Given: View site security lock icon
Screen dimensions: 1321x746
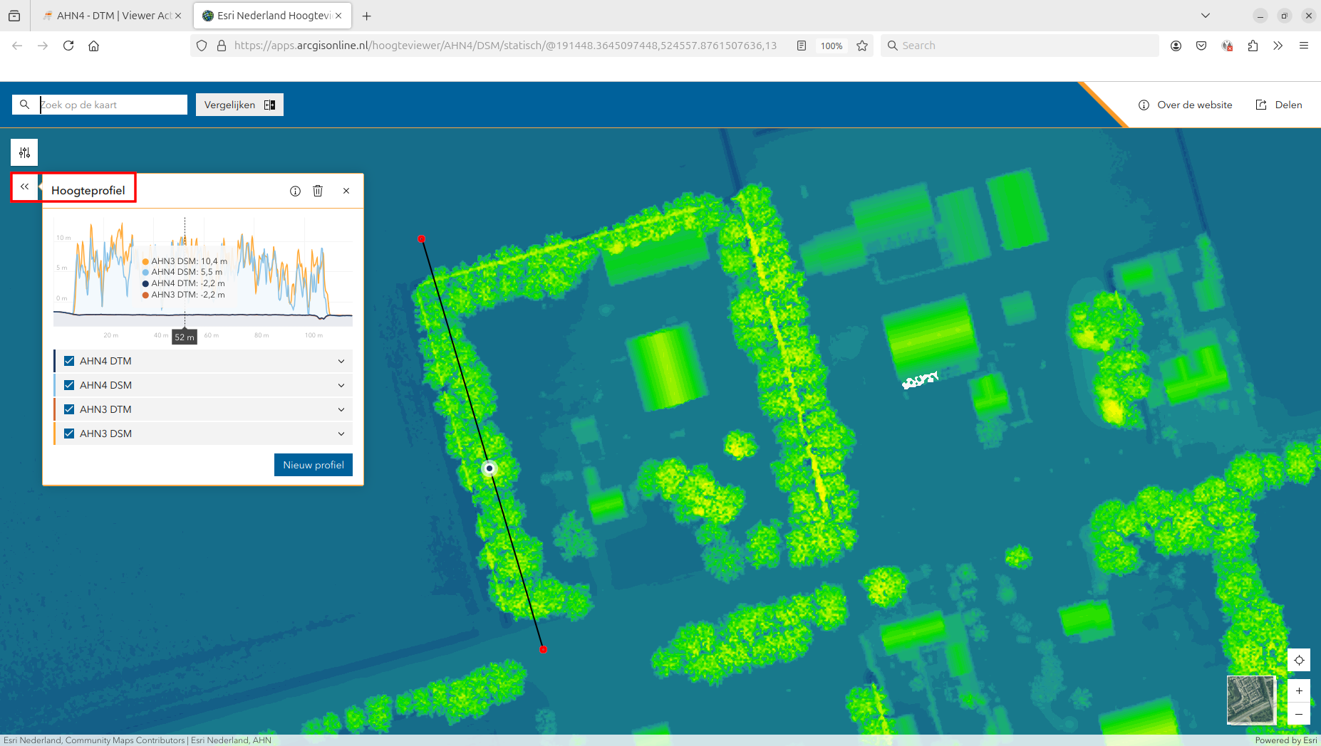Looking at the screenshot, I should 222,46.
